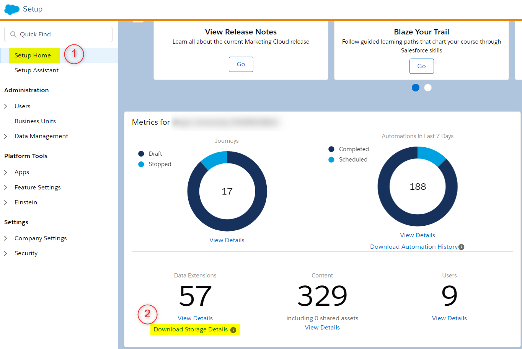Image resolution: width=522 pixels, height=349 pixels.
Task: Click info icon beside Download Storage Details
Action: (233, 330)
